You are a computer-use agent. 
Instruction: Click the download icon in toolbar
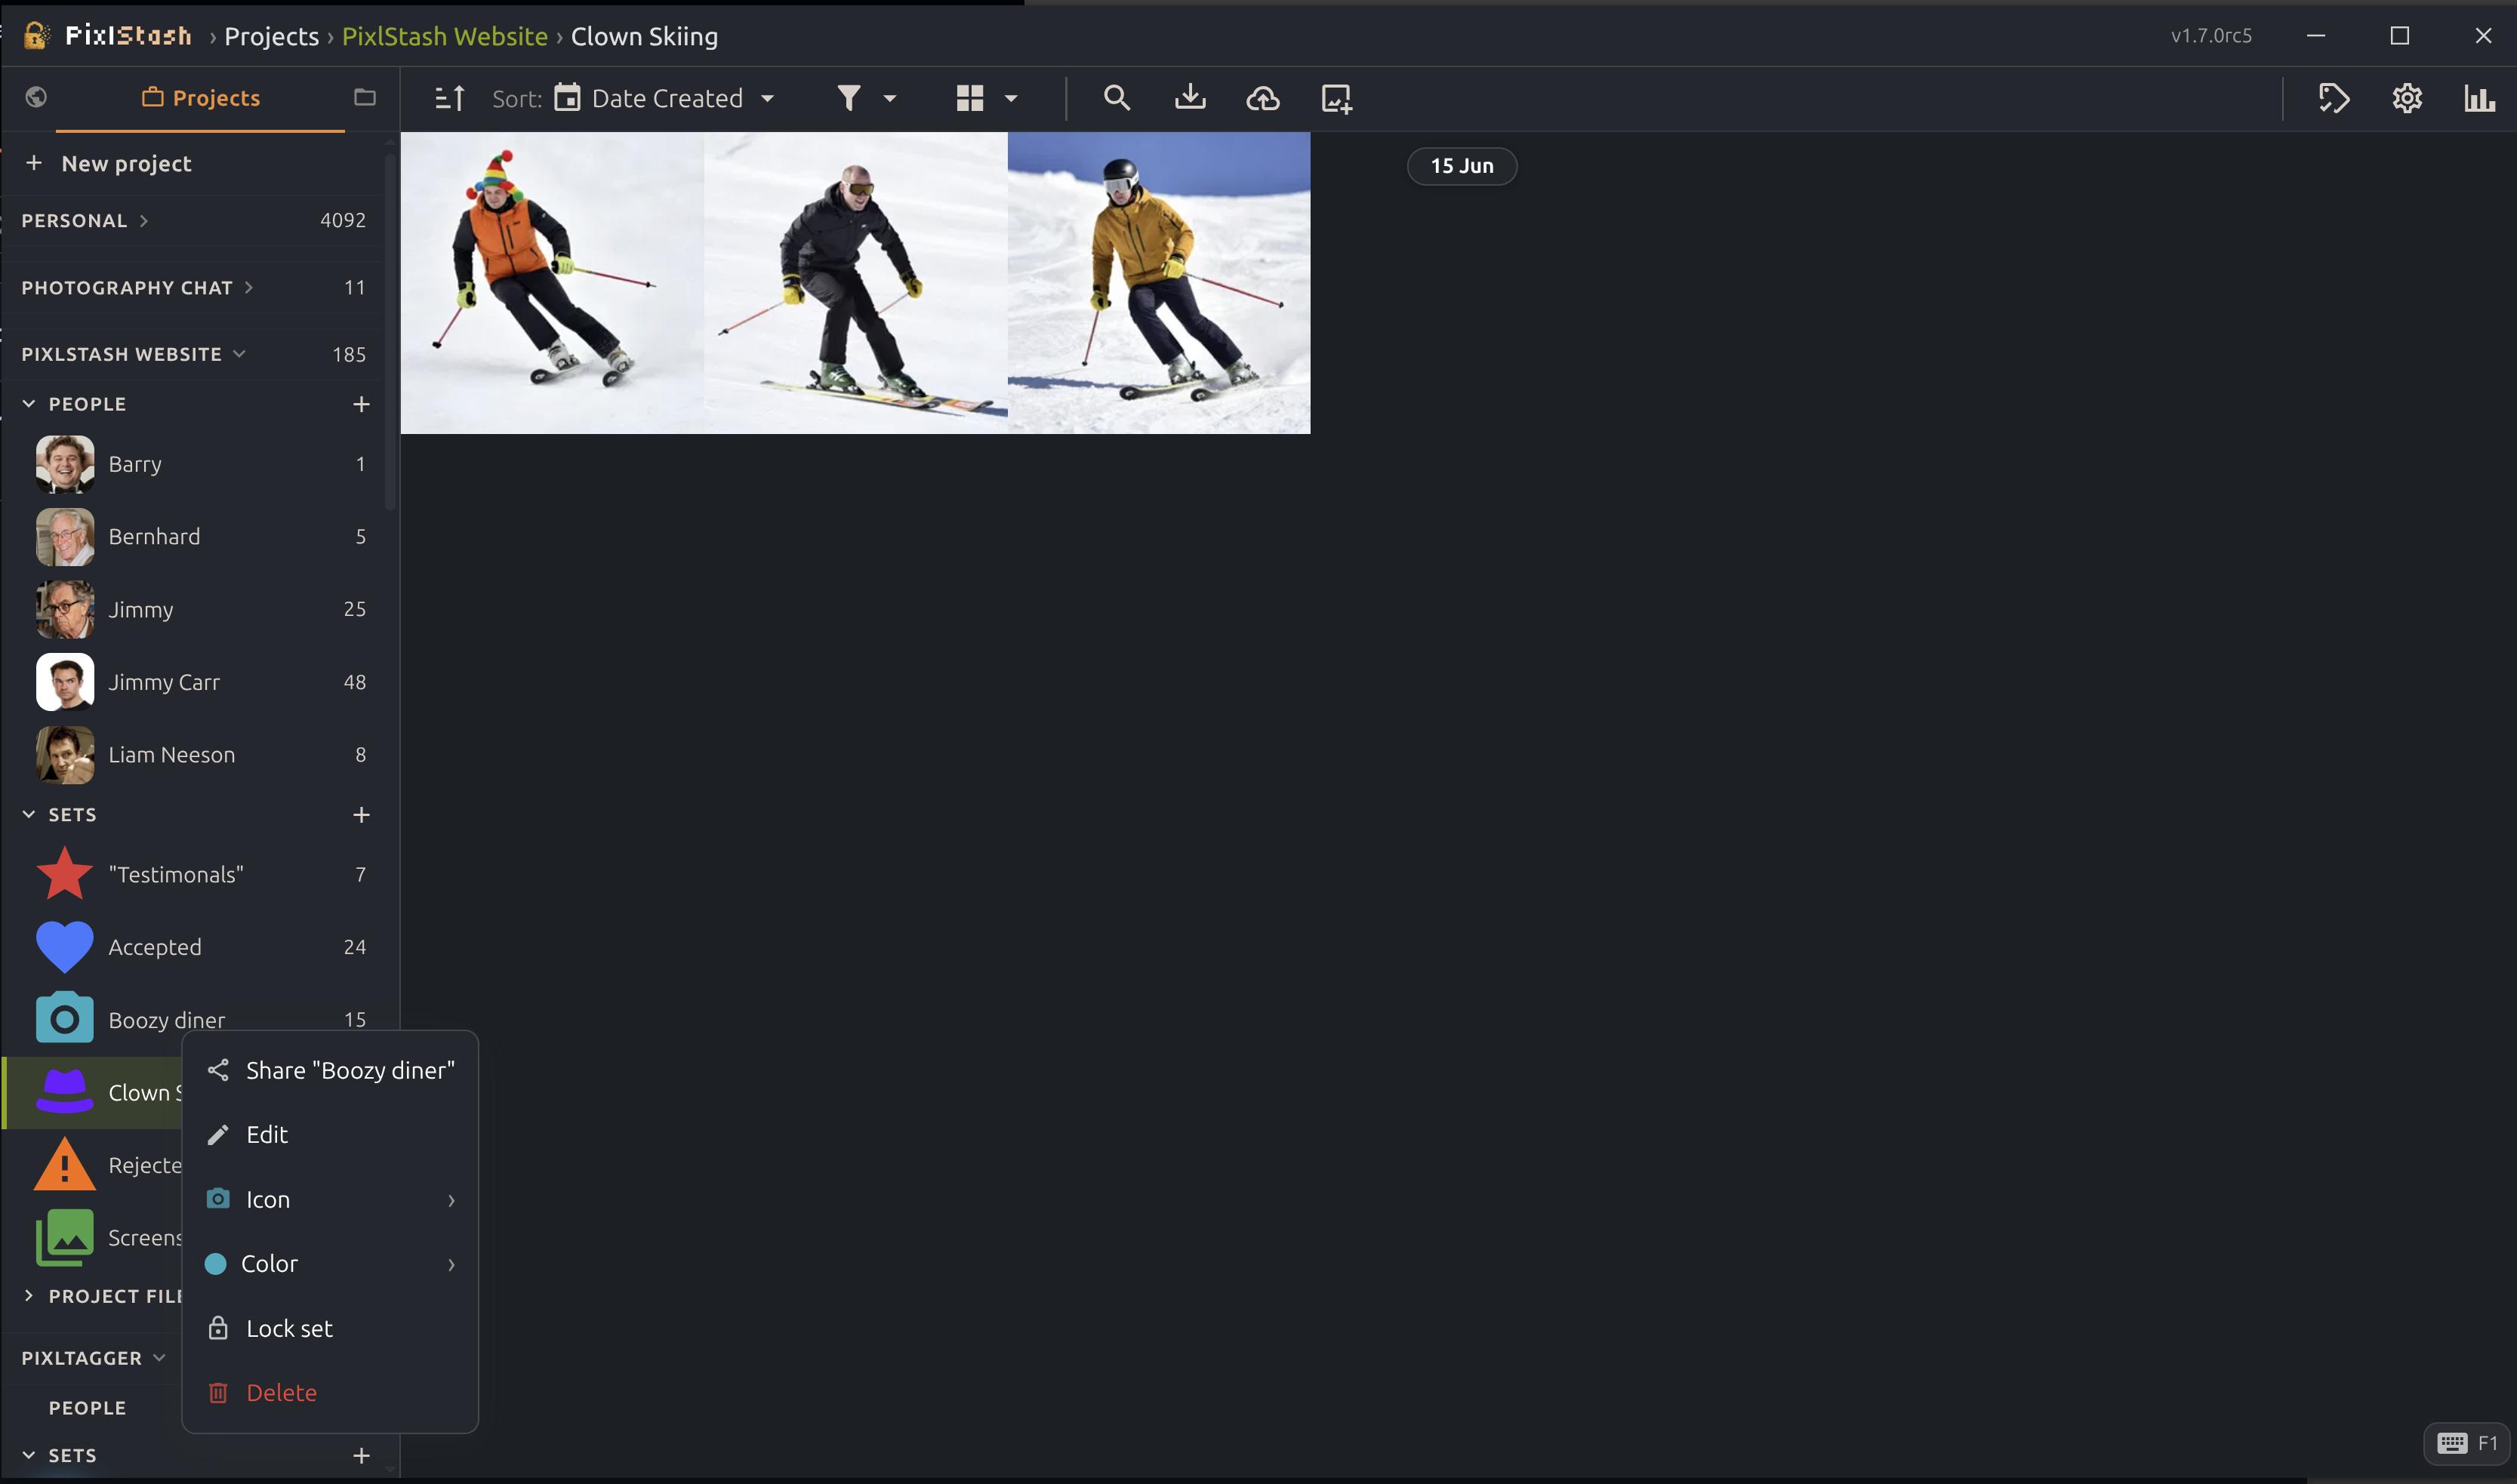pyautogui.click(x=1190, y=98)
